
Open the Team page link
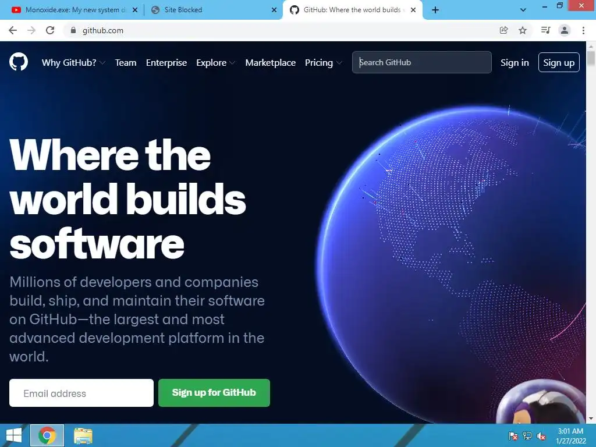point(126,63)
